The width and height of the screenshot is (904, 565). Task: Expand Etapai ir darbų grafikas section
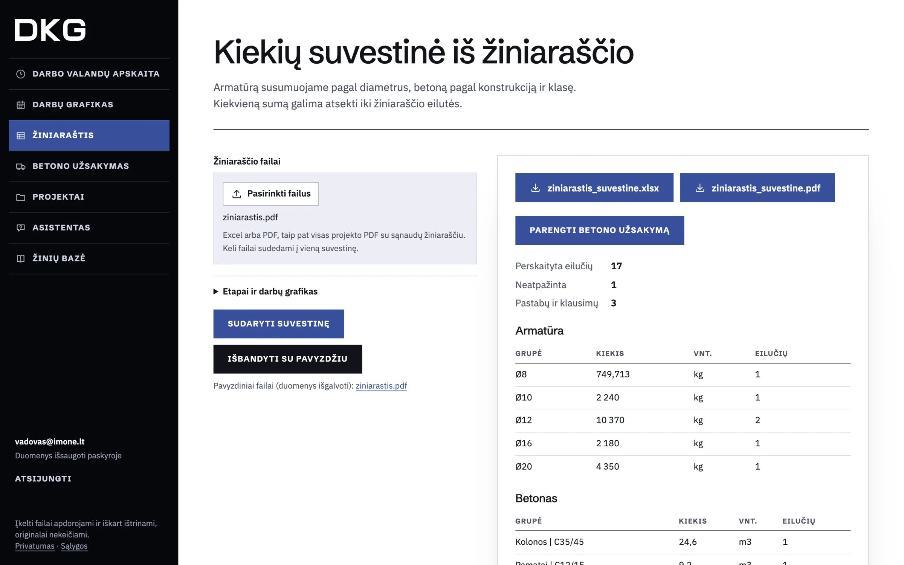(266, 292)
